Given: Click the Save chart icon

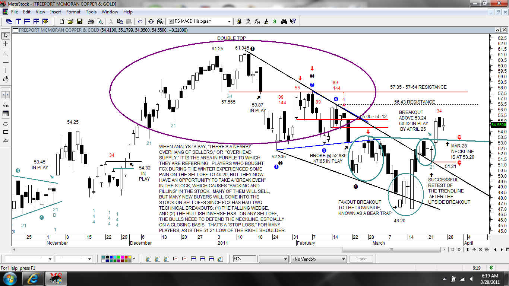Looking at the screenshot, I should click(x=80, y=21).
